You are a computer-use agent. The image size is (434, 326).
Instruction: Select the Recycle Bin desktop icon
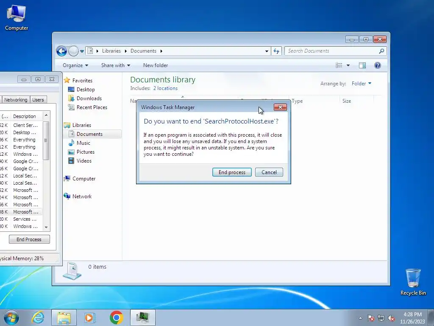(x=413, y=282)
